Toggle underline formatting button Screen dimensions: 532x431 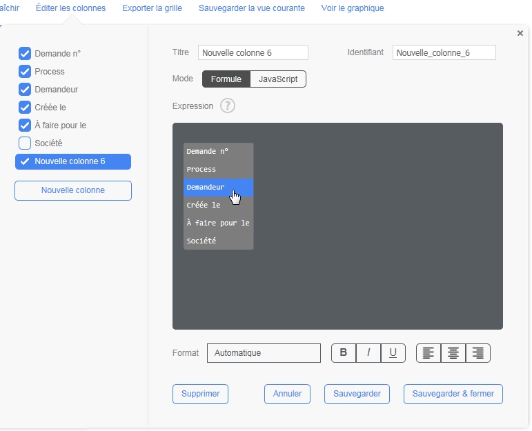393,353
